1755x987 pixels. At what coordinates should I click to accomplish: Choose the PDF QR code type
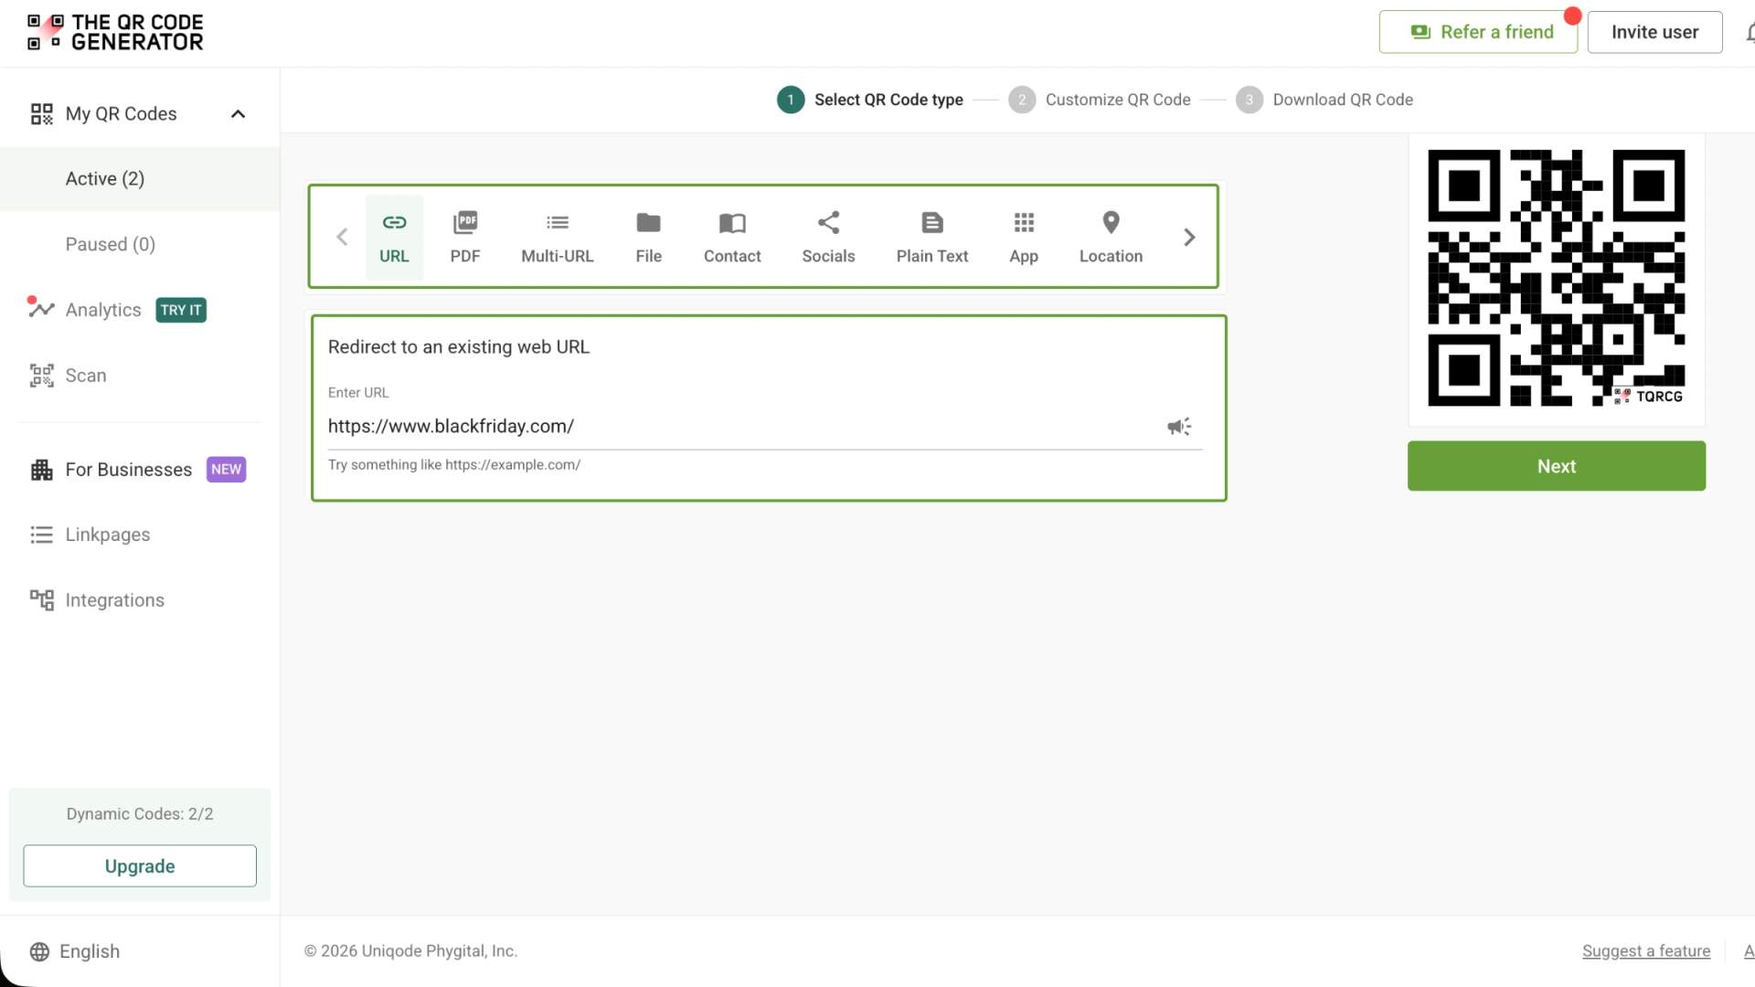point(465,238)
